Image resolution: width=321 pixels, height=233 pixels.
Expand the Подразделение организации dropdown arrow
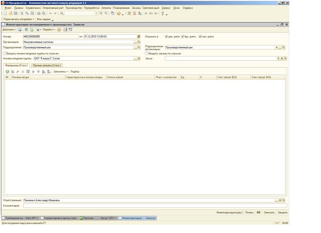tap(277, 48)
